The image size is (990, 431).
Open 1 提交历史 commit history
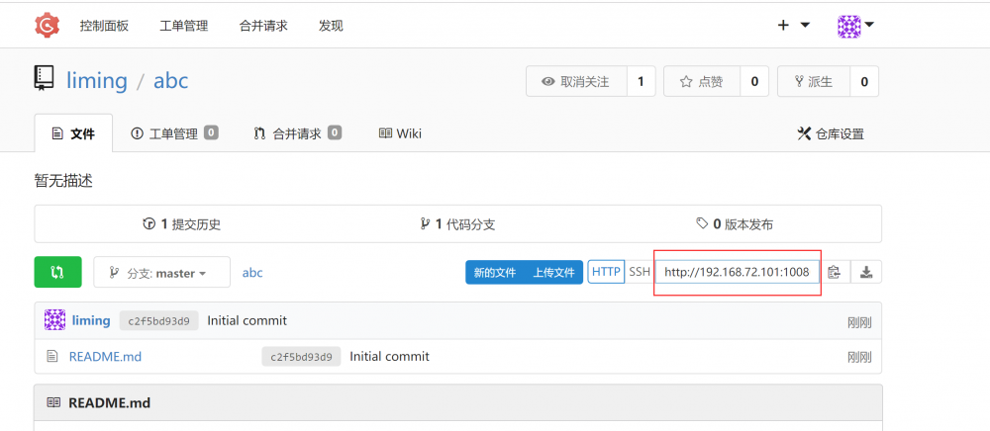tap(182, 224)
